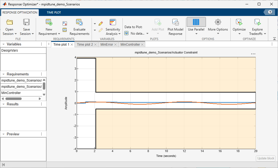Close the MinError tab

[115, 45]
